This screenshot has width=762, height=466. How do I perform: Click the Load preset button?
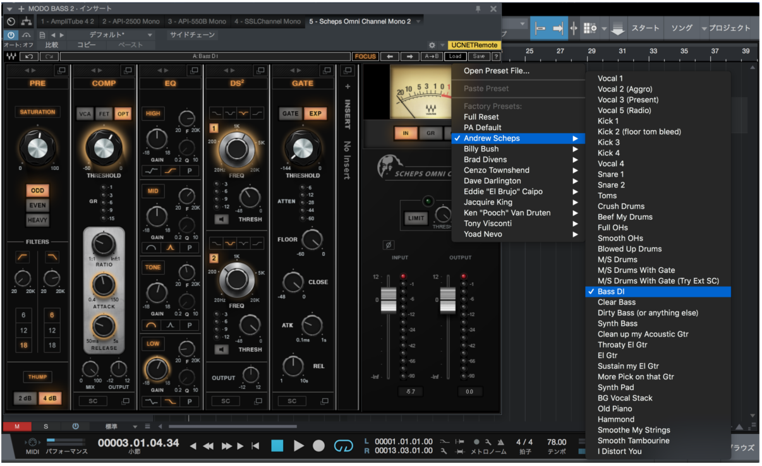(455, 56)
